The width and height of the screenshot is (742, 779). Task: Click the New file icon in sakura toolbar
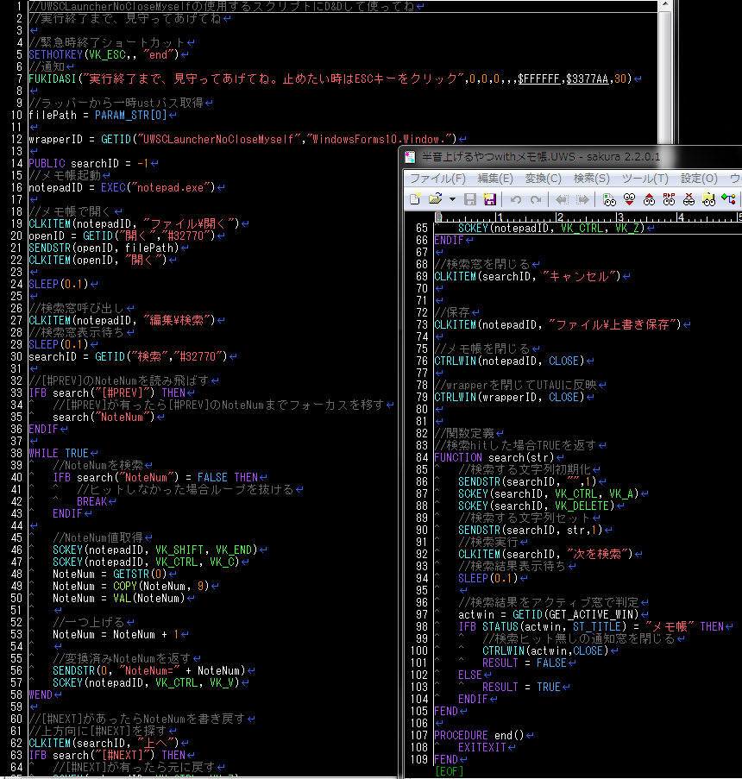point(415,200)
